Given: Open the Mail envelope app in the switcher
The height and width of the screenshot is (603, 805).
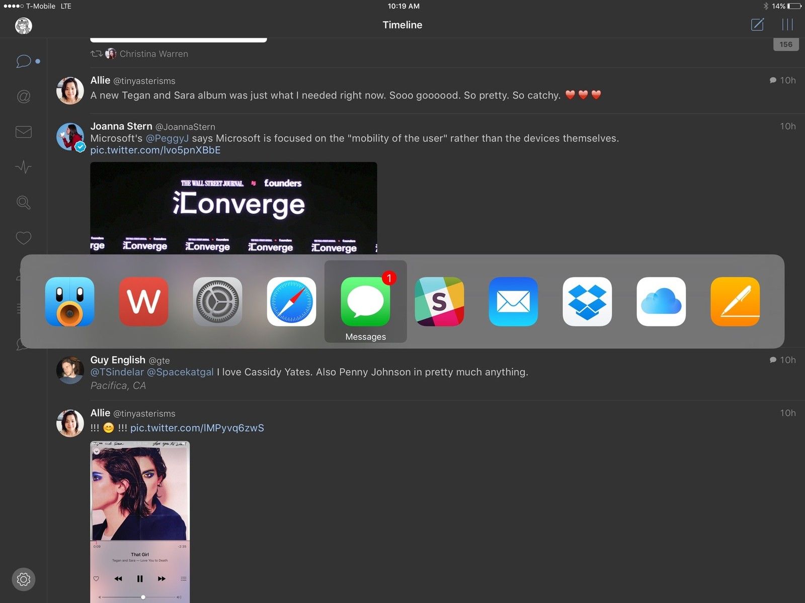Looking at the screenshot, I should click(x=513, y=301).
